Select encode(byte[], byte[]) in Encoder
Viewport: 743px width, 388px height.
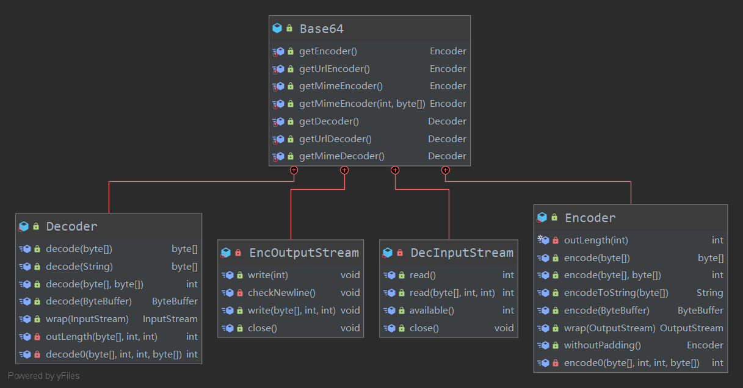pyautogui.click(x=612, y=275)
